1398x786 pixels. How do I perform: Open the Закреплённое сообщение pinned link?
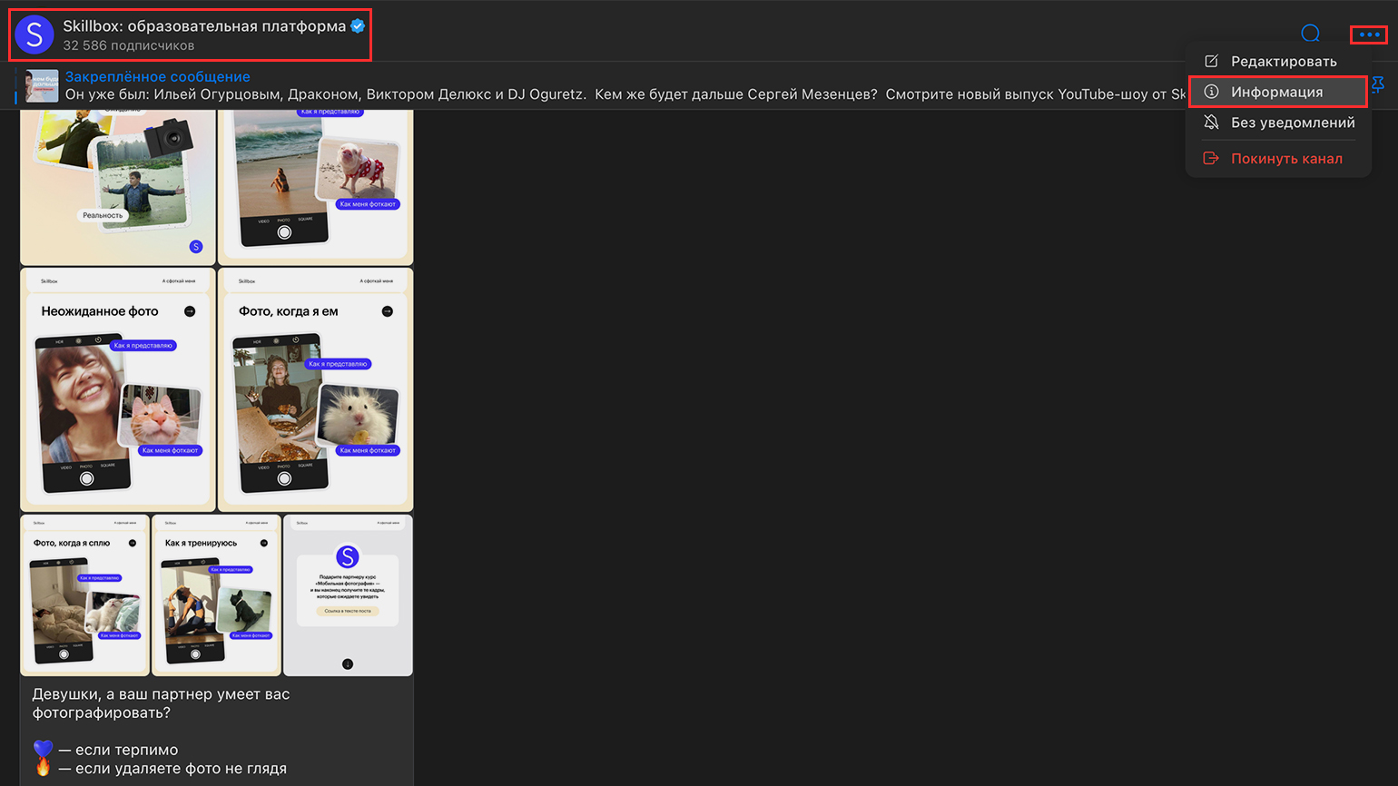(157, 76)
